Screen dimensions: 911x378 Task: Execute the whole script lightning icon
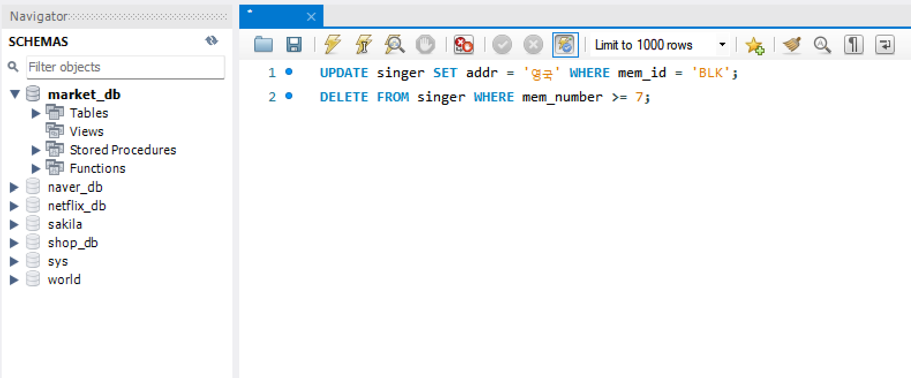pyautogui.click(x=333, y=44)
